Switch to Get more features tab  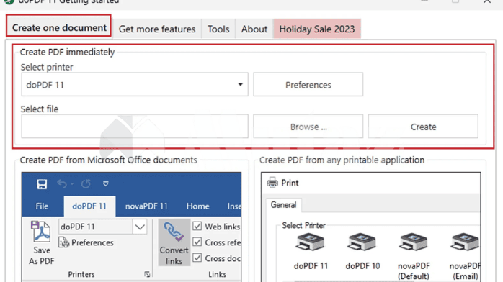[x=157, y=29]
